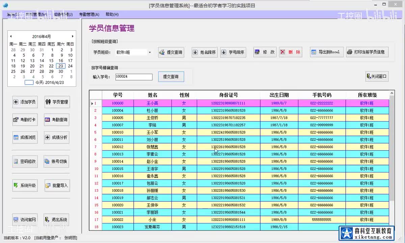Click the cell with 学号 100007
Viewport: 405px width, 243px height.
click(x=118, y=125)
